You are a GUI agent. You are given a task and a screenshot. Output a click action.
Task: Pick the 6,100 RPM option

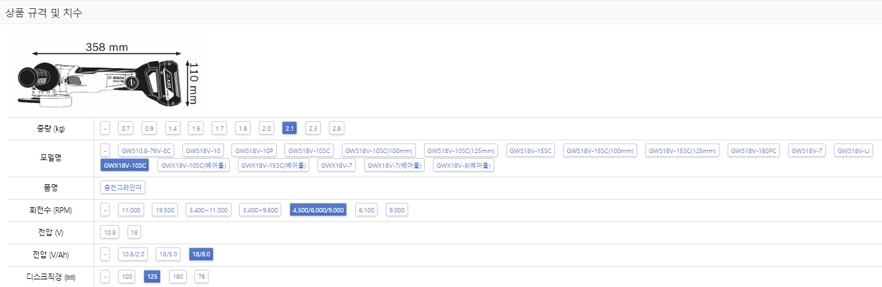click(x=366, y=210)
